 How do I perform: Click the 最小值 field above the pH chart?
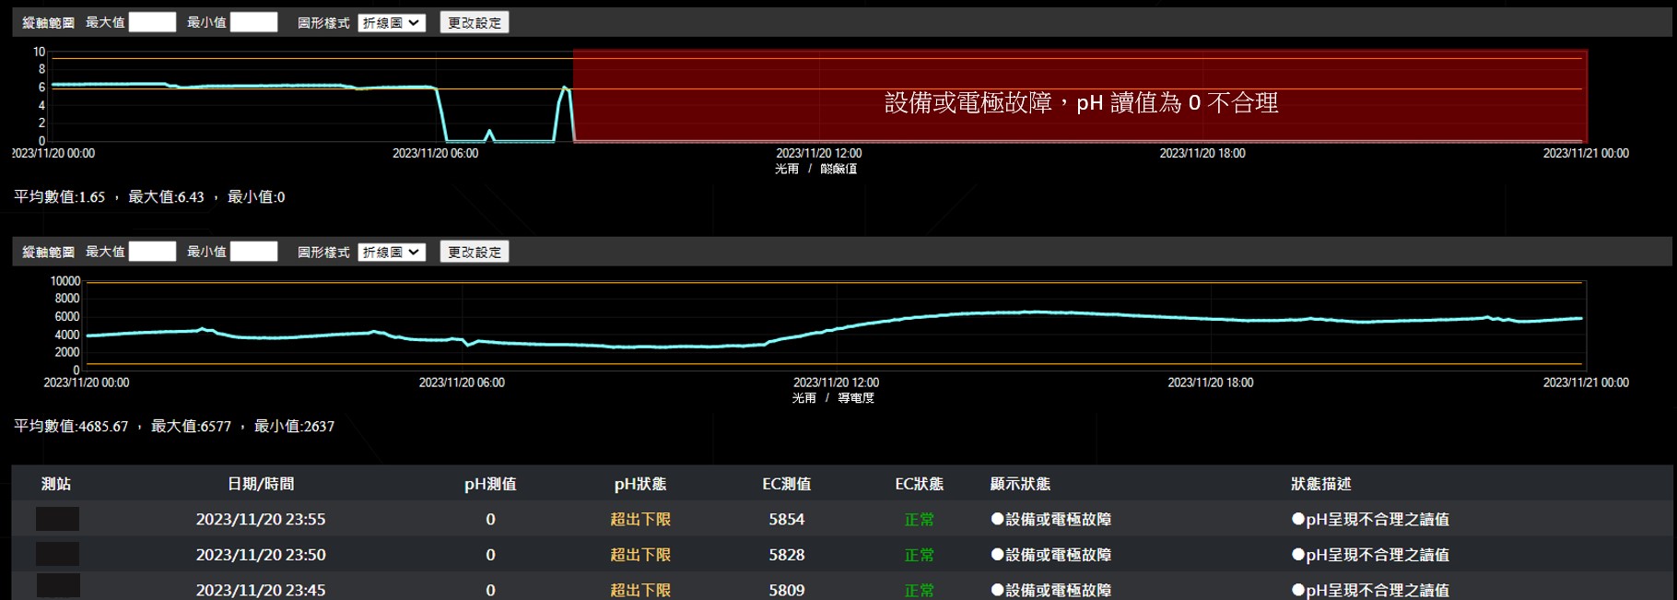[x=253, y=22]
